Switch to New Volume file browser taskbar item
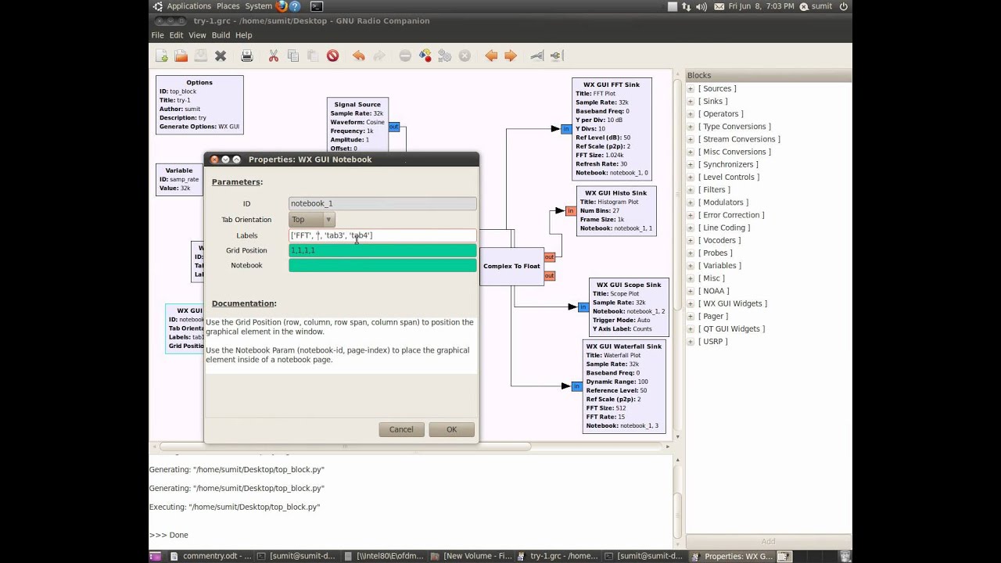 (x=471, y=557)
